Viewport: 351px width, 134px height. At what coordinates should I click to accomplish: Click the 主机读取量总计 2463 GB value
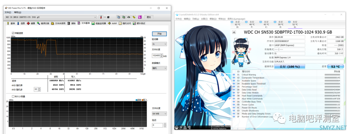(335, 37)
